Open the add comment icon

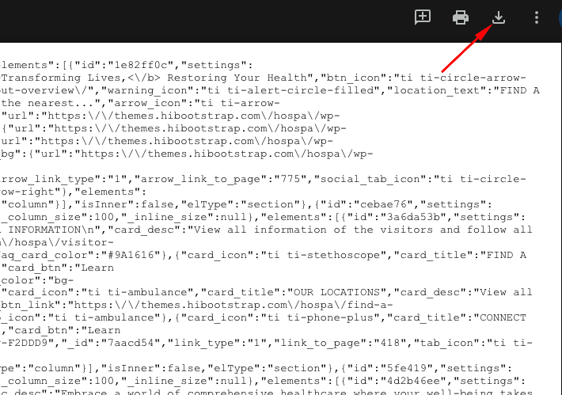[x=423, y=17]
